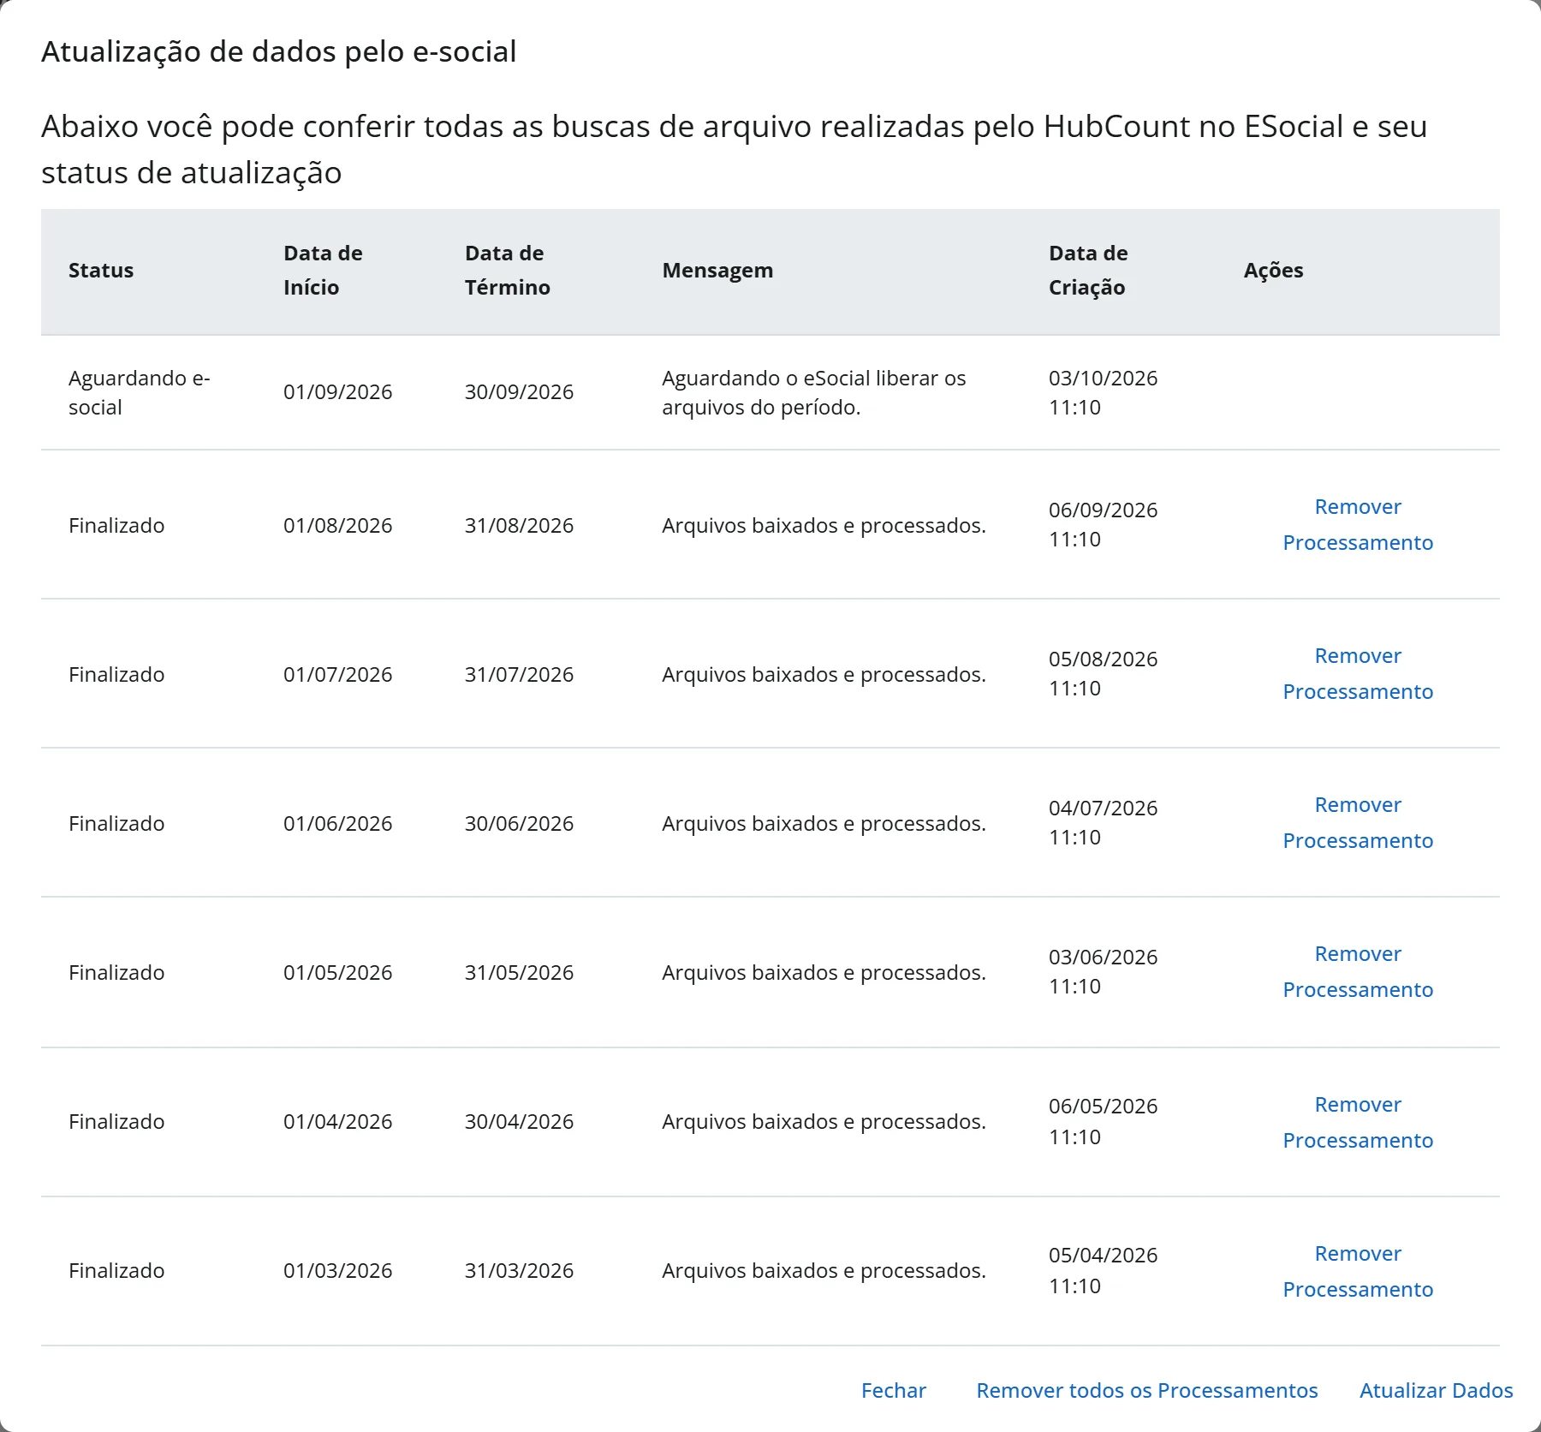Click end date 31/03/2026 cell

pos(519,1271)
